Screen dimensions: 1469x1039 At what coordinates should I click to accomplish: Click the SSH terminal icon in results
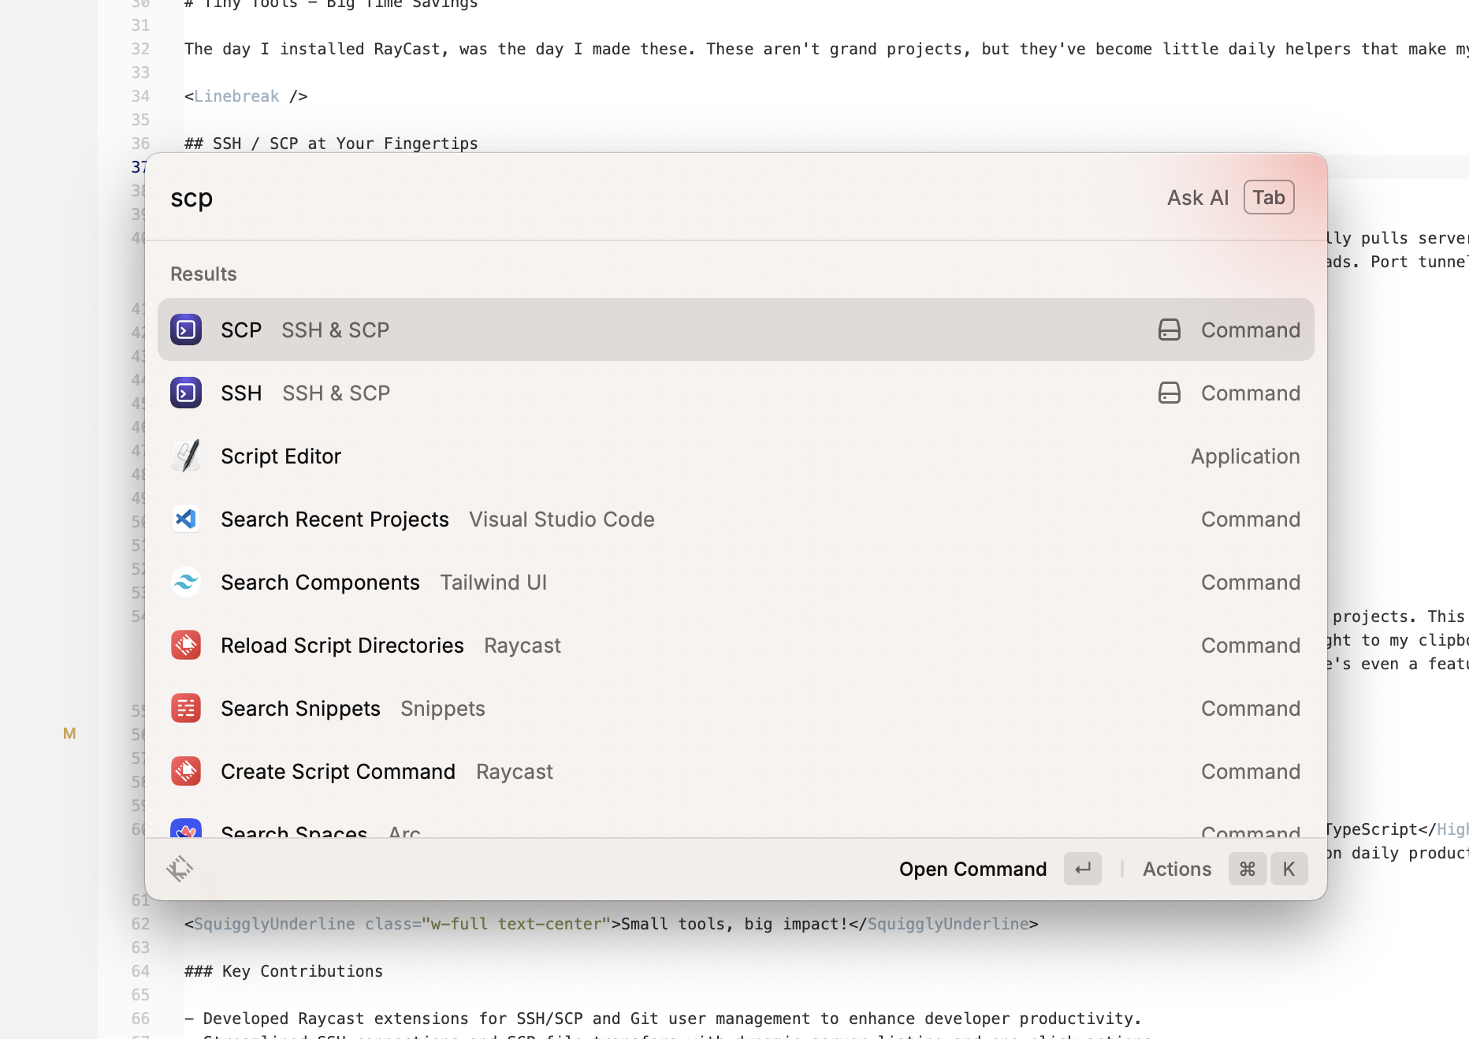pos(186,393)
